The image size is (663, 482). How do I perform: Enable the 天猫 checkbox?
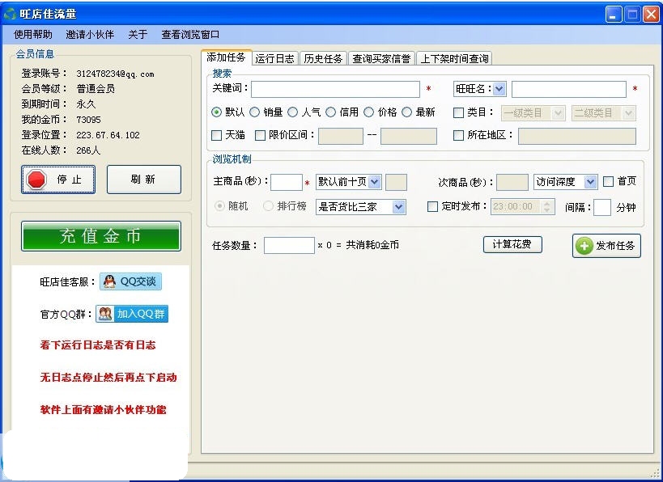coord(216,135)
